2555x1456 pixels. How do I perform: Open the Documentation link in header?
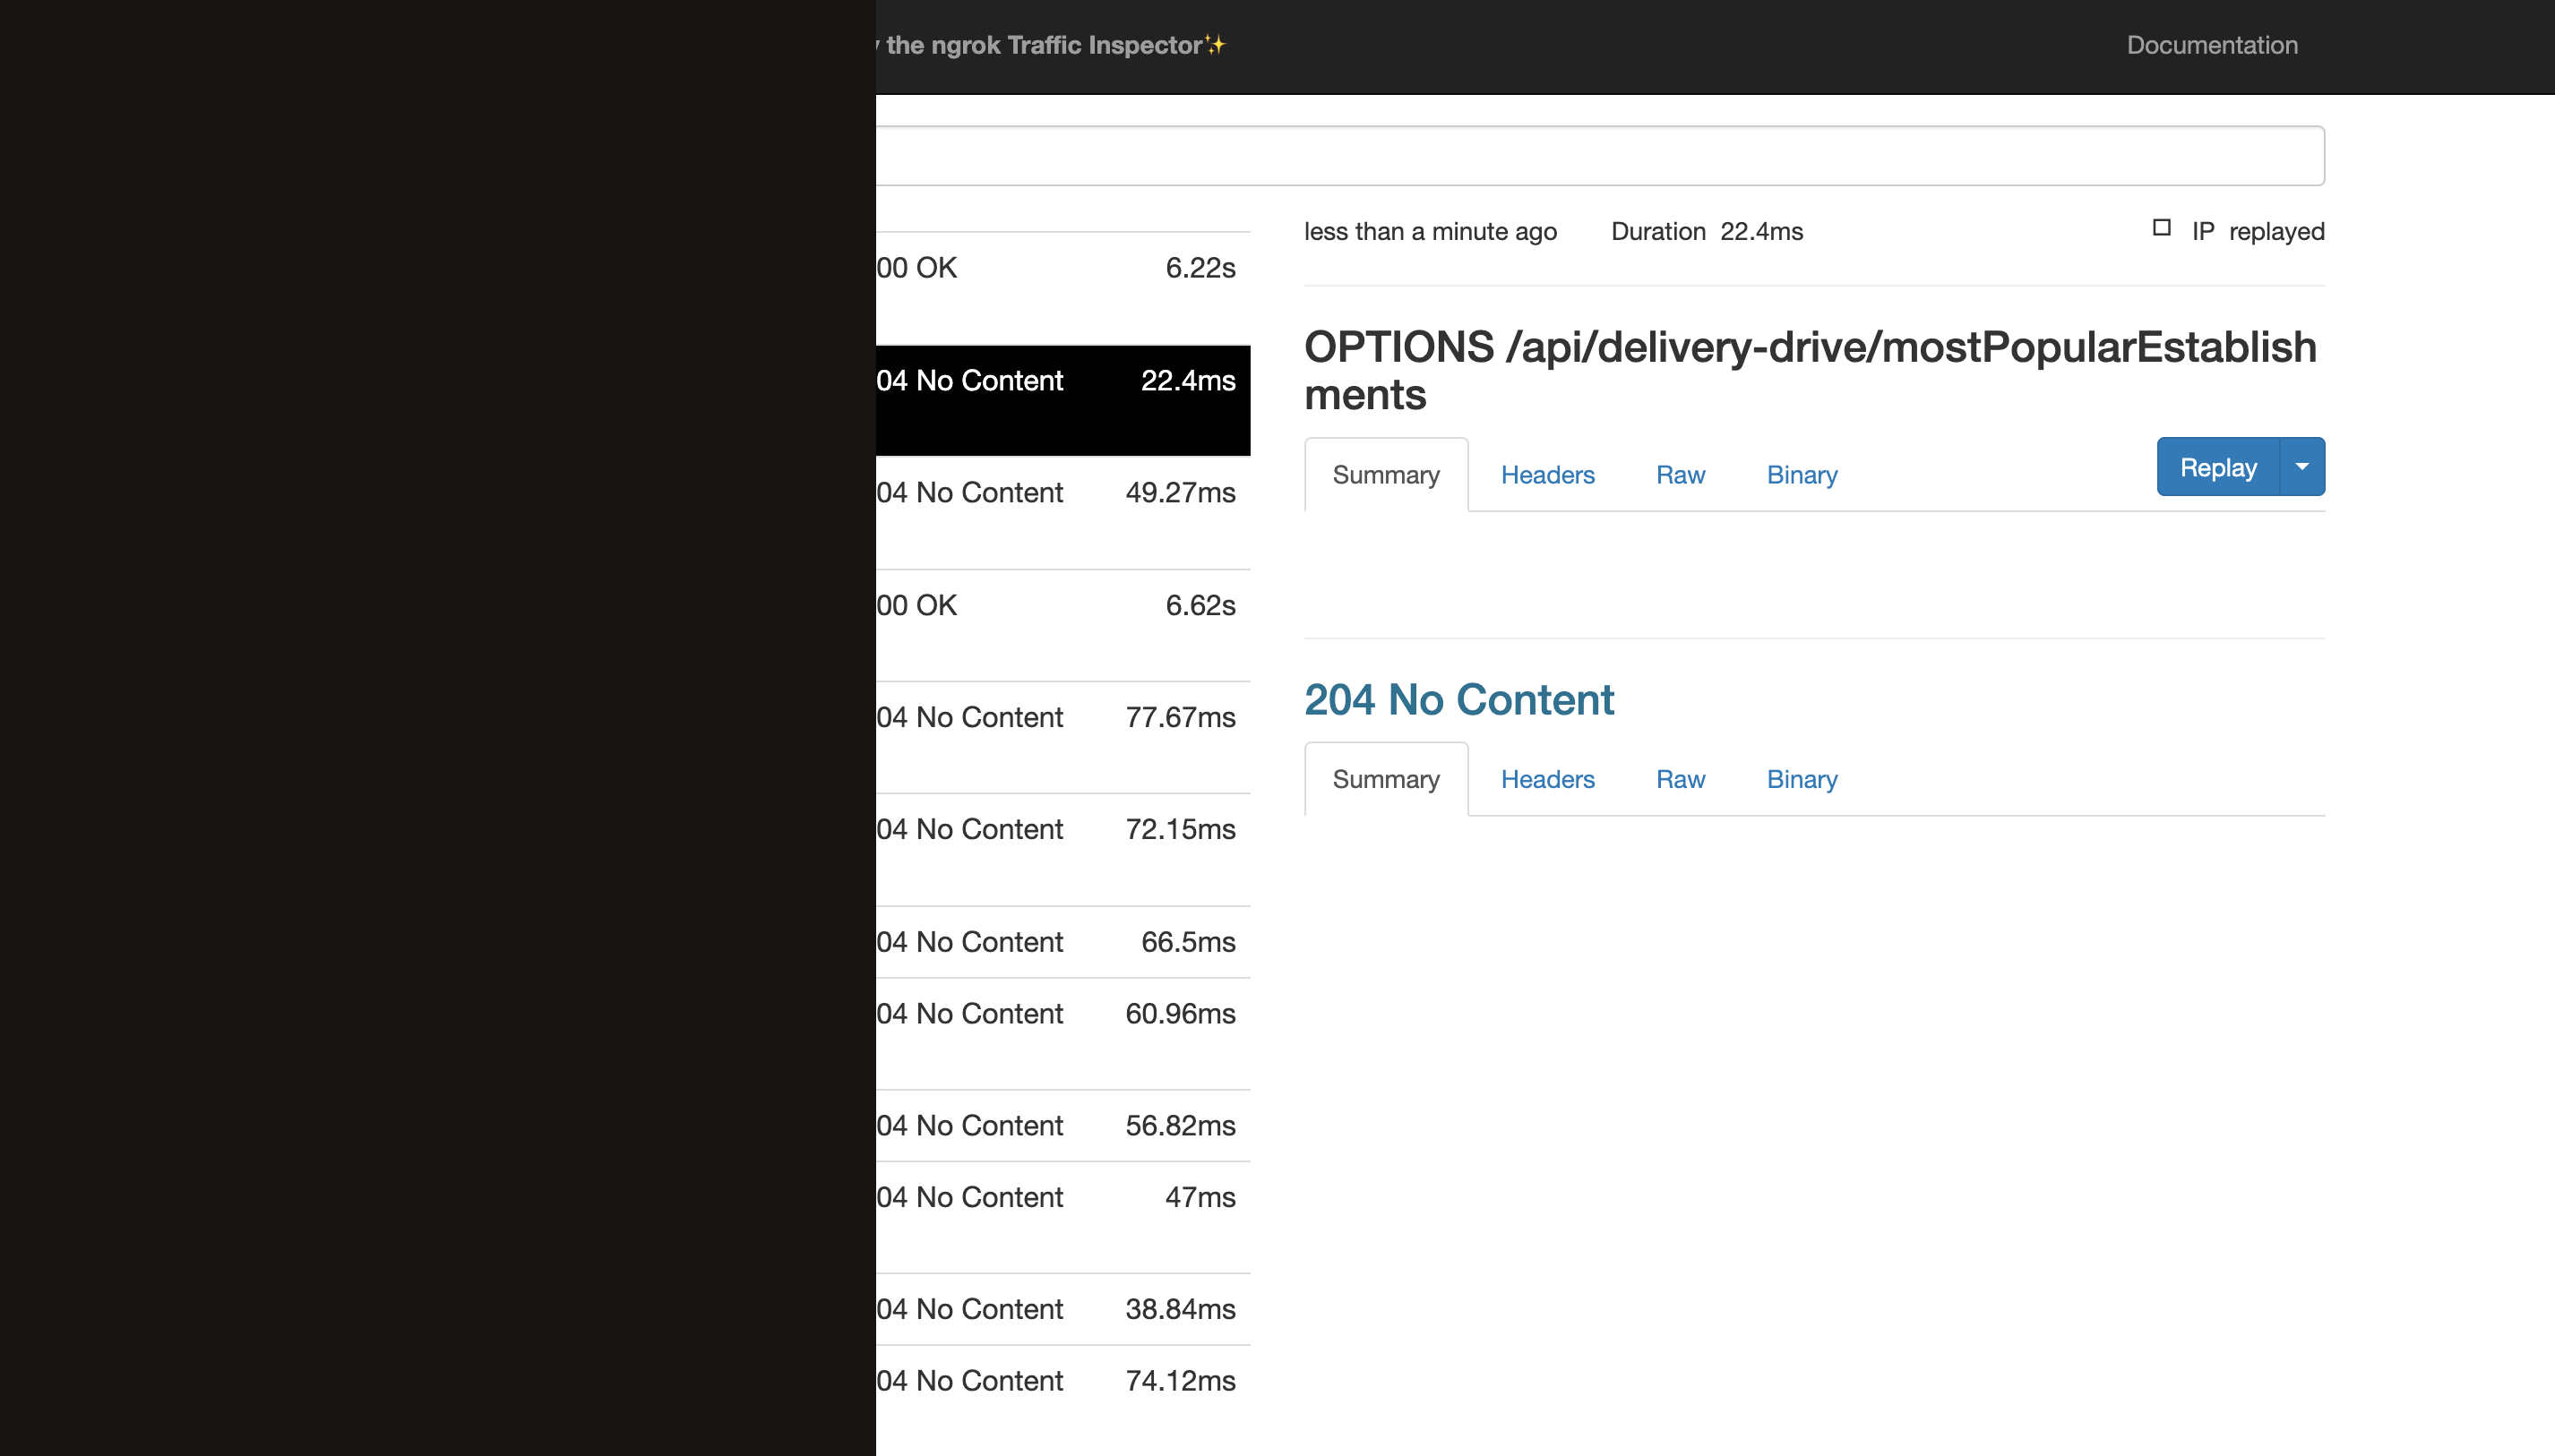2211,45
